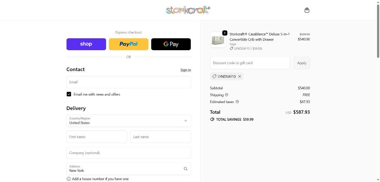Pay with Shop Pay express button
This screenshot has width=380, height=182.
[86, 44]
